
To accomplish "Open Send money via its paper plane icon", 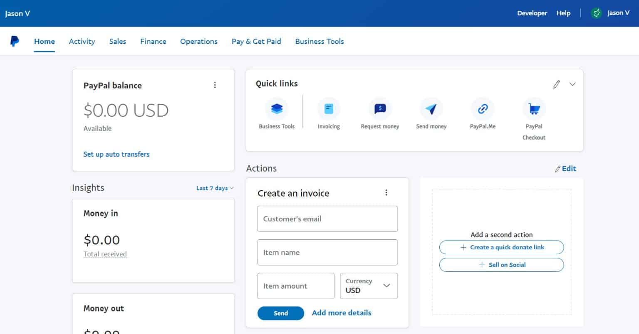I will (431, 109).
